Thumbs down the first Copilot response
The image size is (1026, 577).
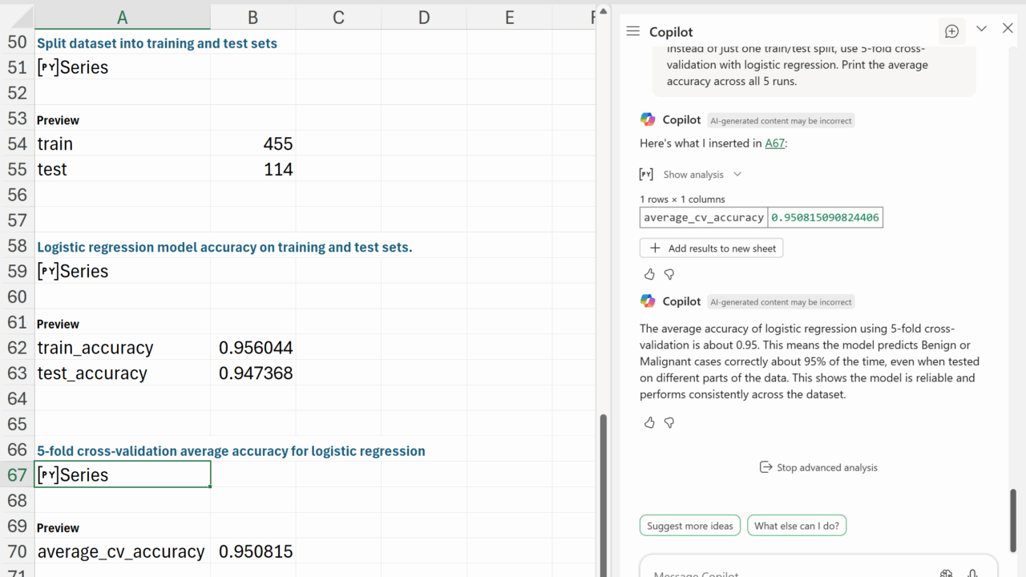pyautogui.click(x=669, y=274)
